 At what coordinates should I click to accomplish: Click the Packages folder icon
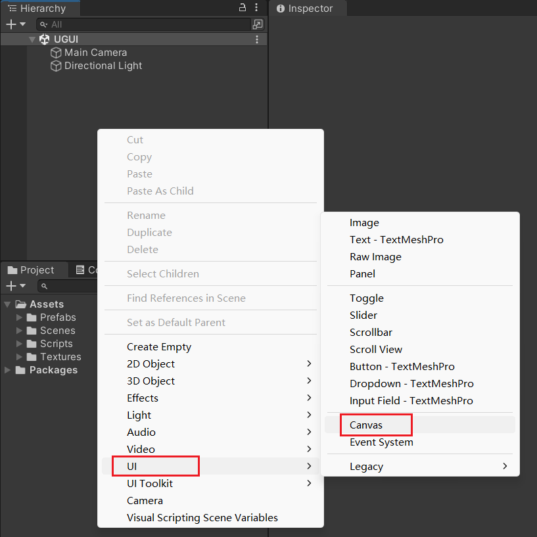pyautogui.click(x=20, y=370)
